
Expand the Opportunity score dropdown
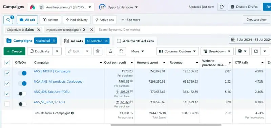pyautogui.click(x=137, y=7)
